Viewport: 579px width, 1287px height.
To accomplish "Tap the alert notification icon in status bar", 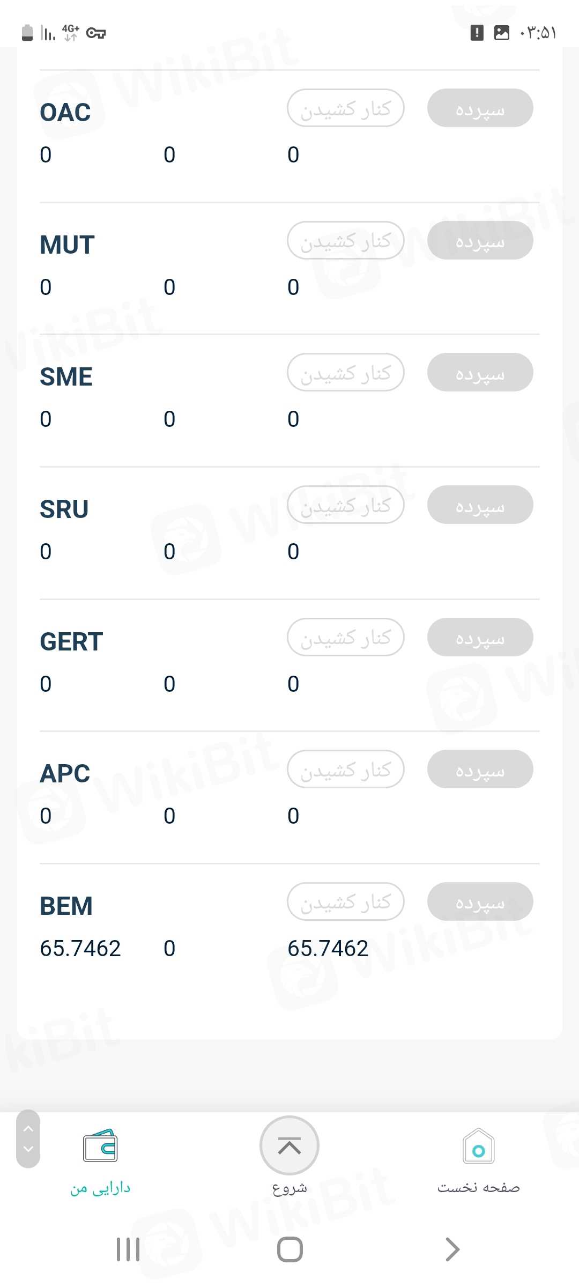I will click(477, 33).
